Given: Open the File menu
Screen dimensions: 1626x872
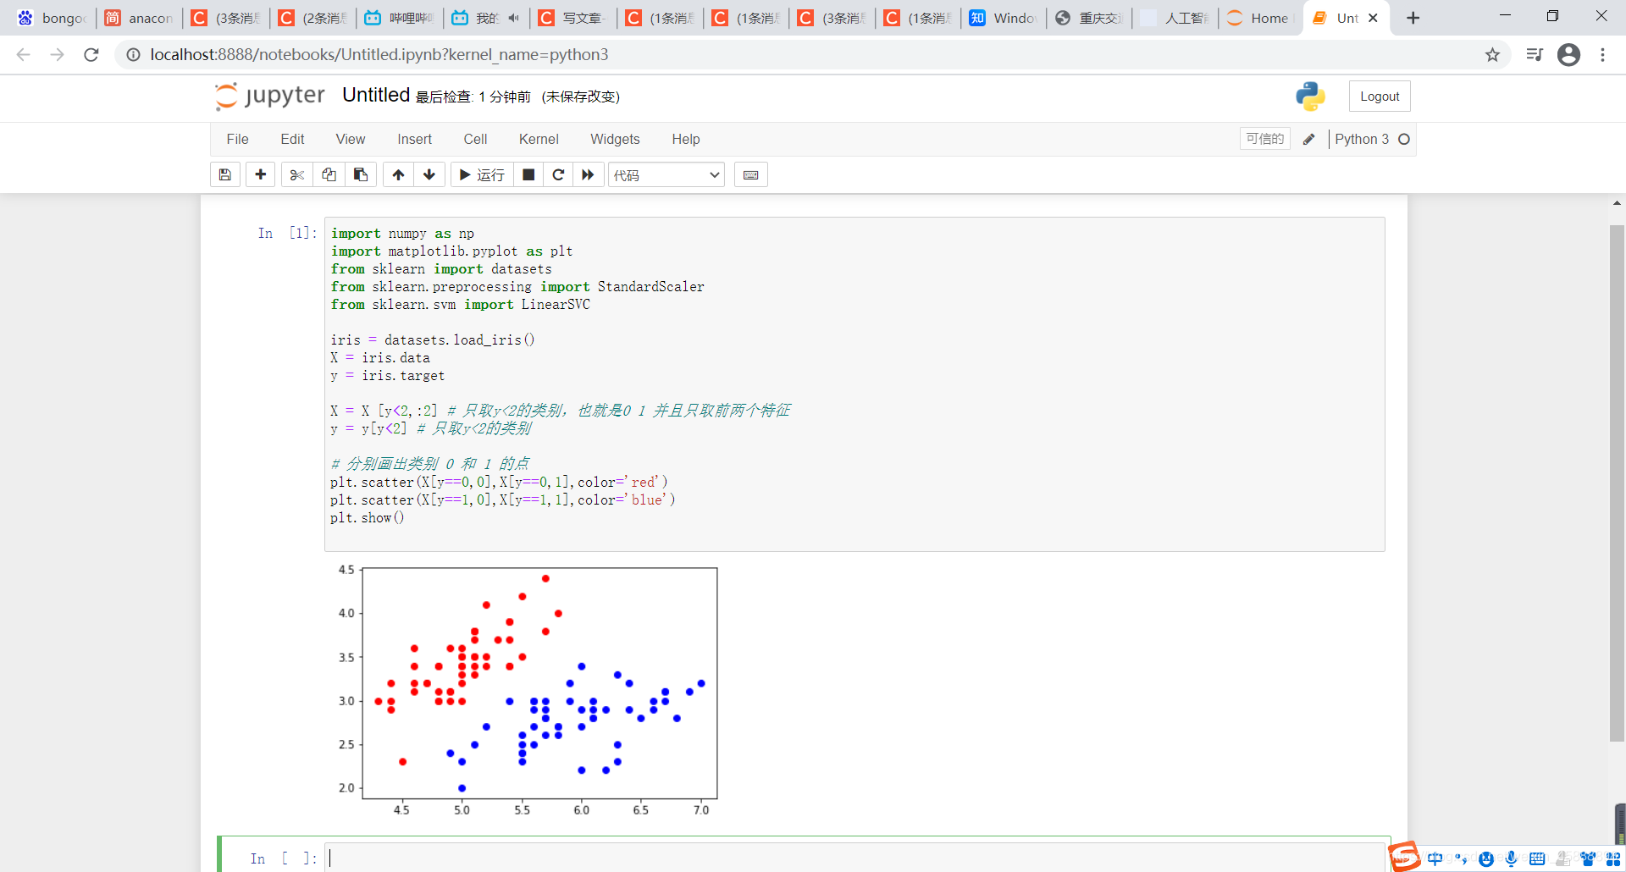Looking at the screenshot, I should click(x=237, y=139).
